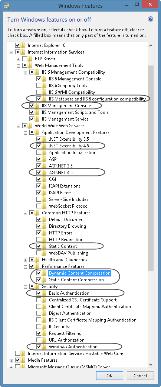The width and height of the screenshot is (161, 387).
Task: Select the IIS Management Scripts and Tools label
Action: tap(75, 112)
